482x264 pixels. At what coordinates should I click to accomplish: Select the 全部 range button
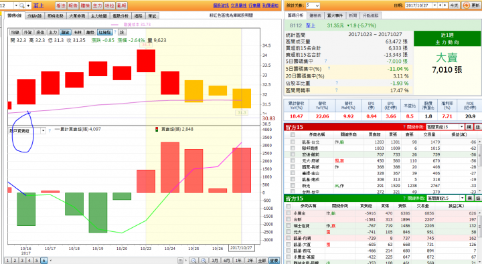click(x=262, y=261)
